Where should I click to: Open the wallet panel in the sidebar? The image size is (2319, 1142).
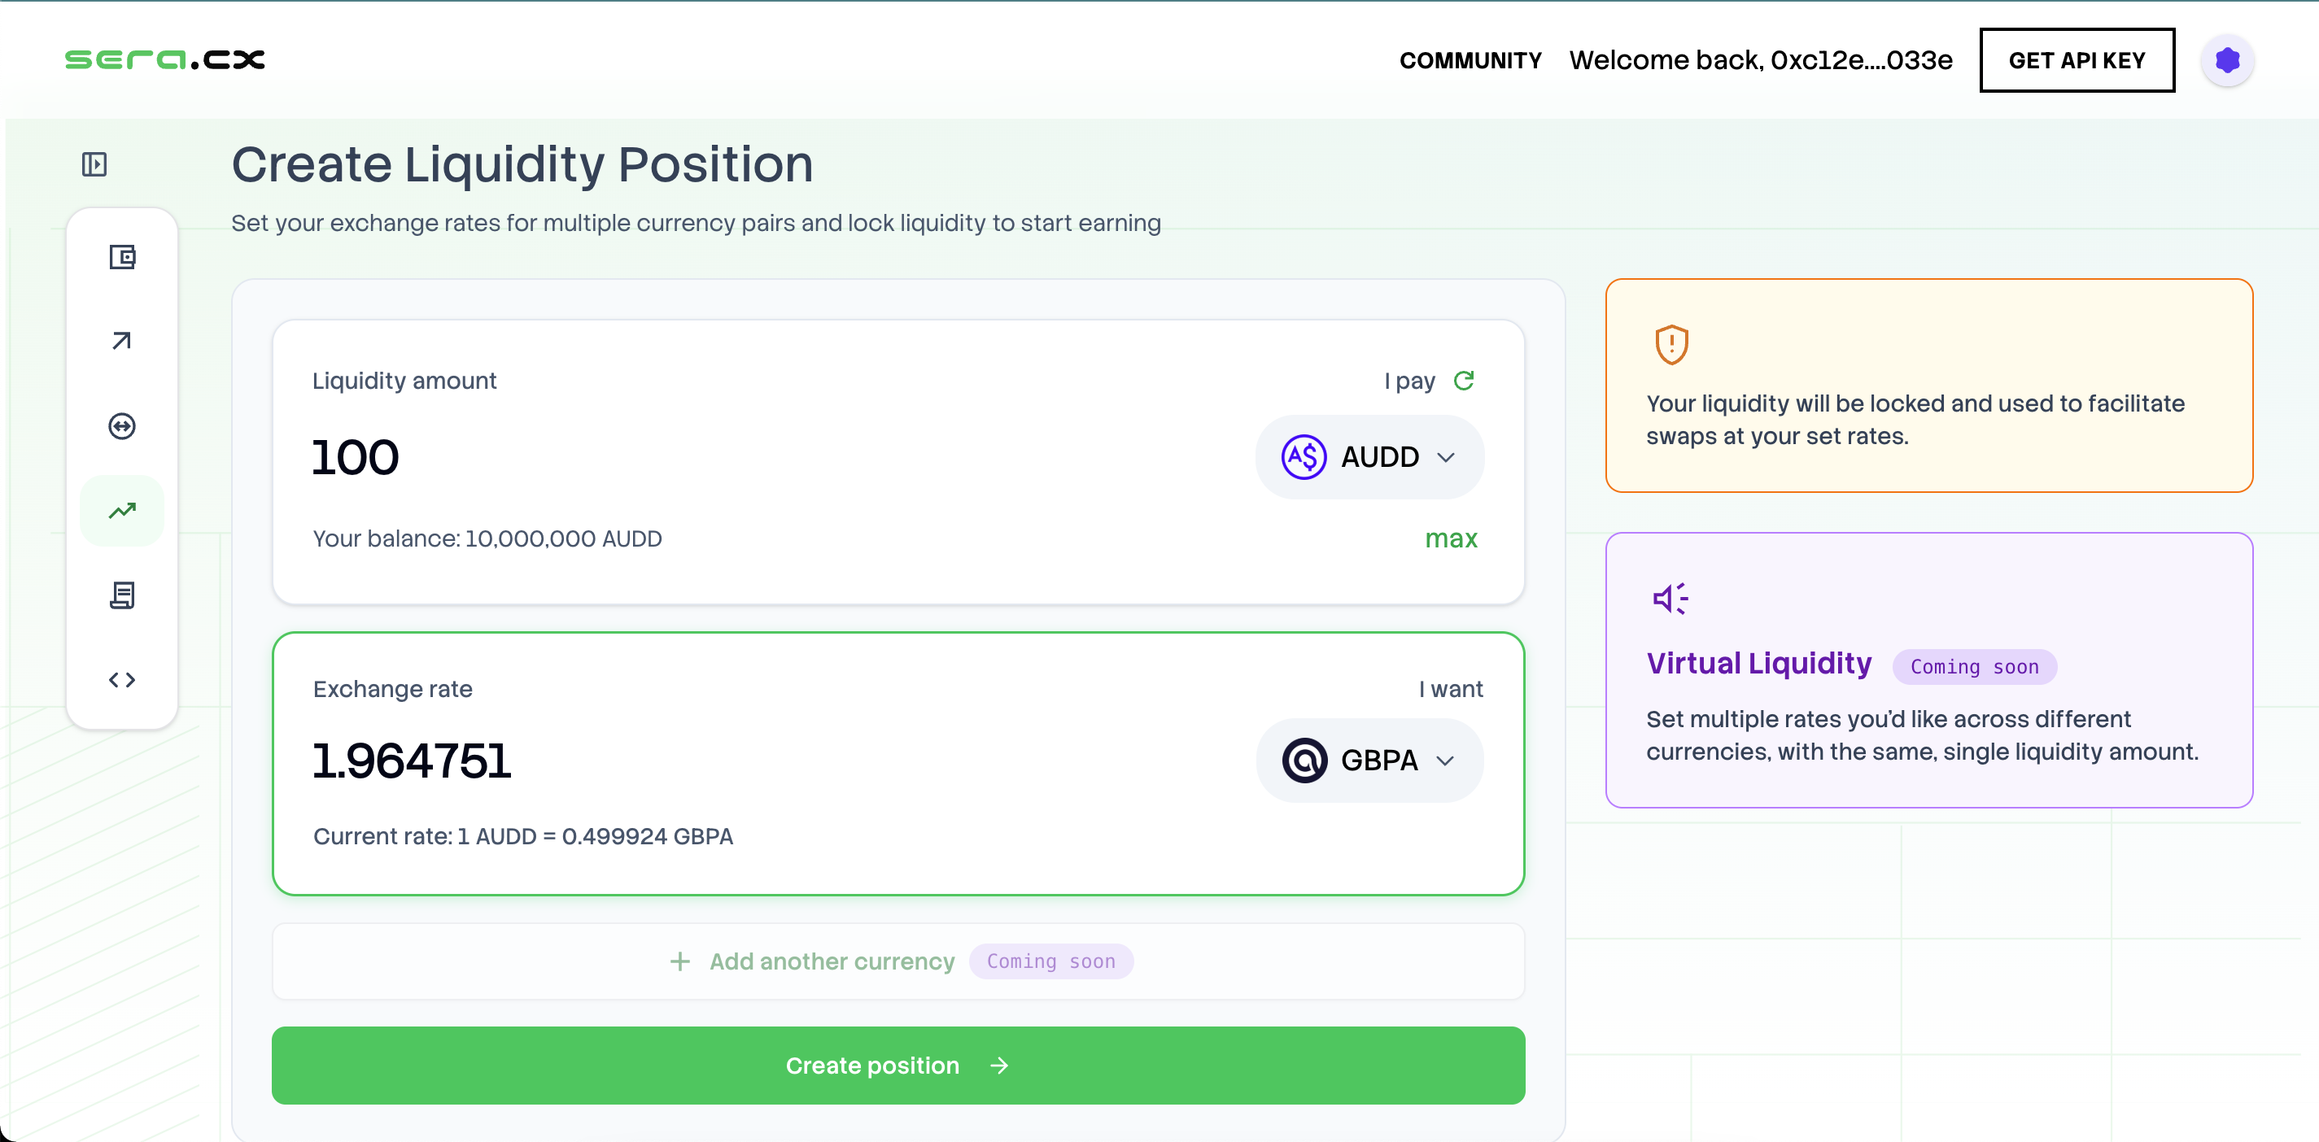point(122,257)
